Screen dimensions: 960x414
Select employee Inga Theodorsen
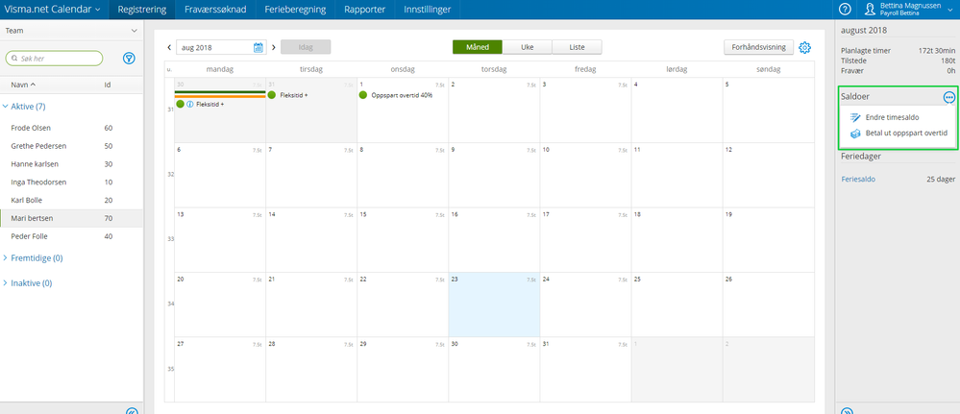click(x=71, y=183)
